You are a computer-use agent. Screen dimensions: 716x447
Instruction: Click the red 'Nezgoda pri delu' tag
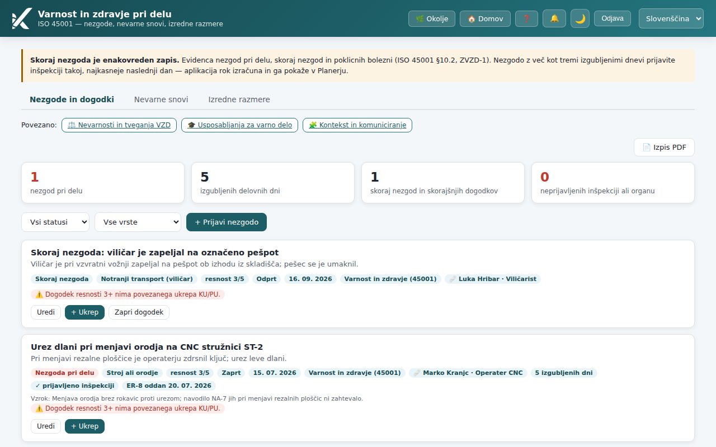65,373
